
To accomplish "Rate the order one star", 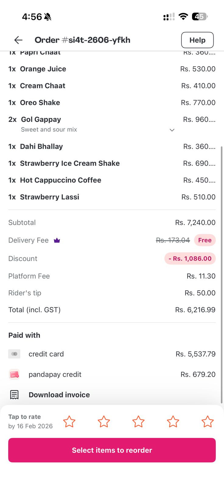I will pos(69,422).
